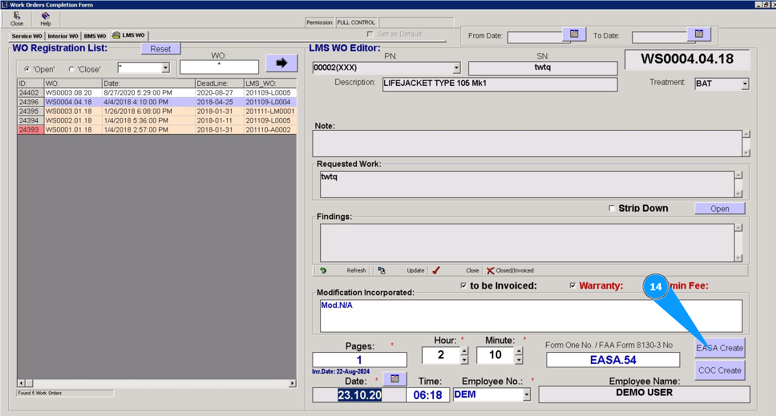Open the From Date calendar picker
Screen dimensions: 776x416
pos(574,34)
